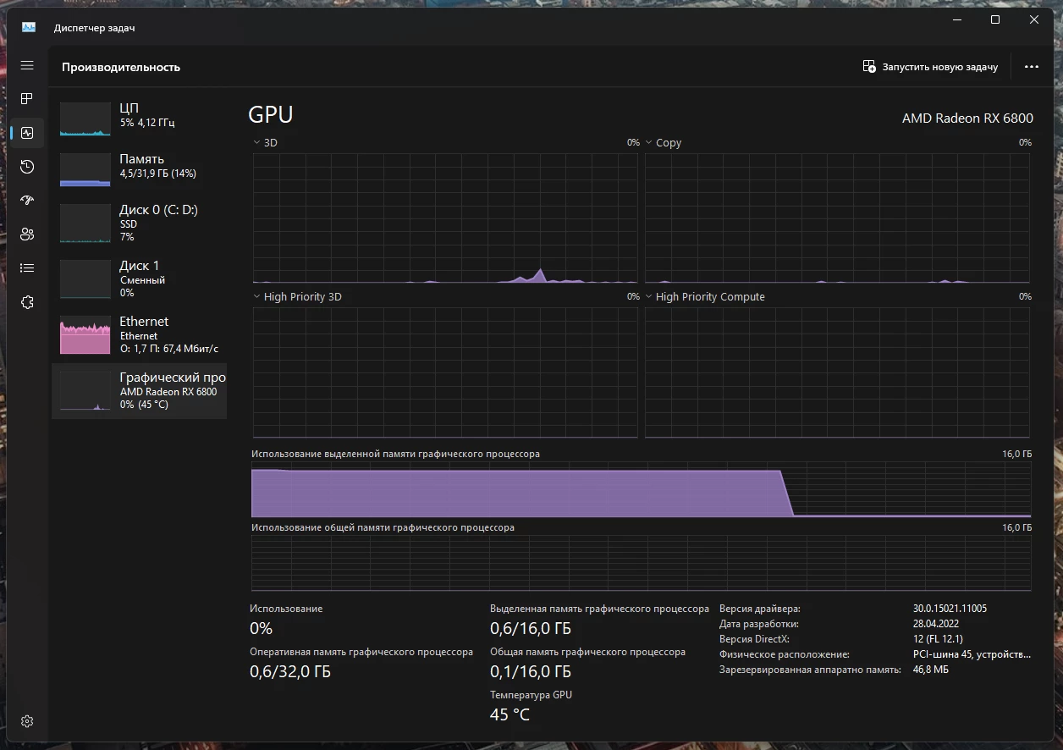Maximize the Task Manager window
This screenshot has height=750, width=1063.
click(995, 19)
